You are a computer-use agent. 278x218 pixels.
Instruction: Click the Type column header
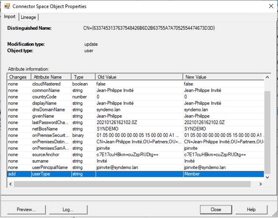tap(79, 77)
